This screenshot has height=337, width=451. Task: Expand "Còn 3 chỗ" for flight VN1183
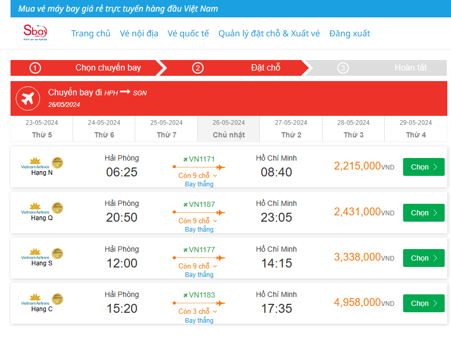(198, 311)
